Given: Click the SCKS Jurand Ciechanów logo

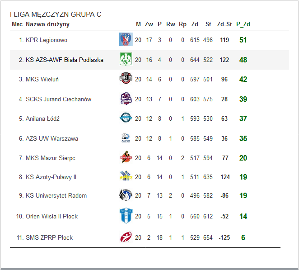Looking at the screenshot, I should pos(125,99).
